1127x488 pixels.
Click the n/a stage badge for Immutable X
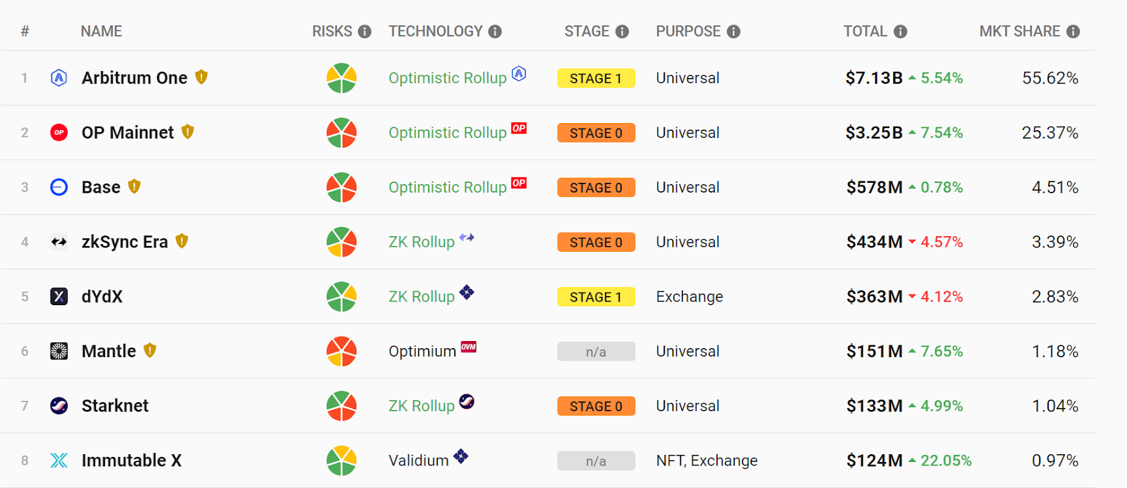[596, 461]
